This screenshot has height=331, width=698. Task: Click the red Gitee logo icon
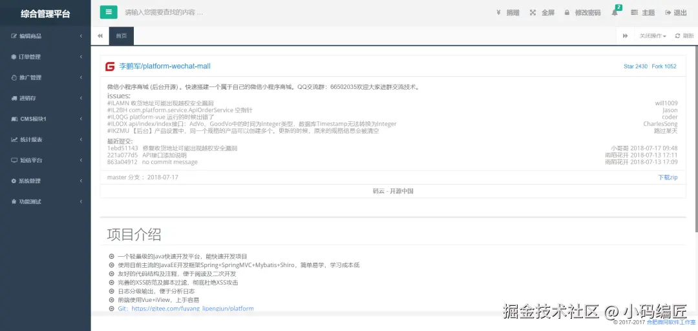pos(110,66)
